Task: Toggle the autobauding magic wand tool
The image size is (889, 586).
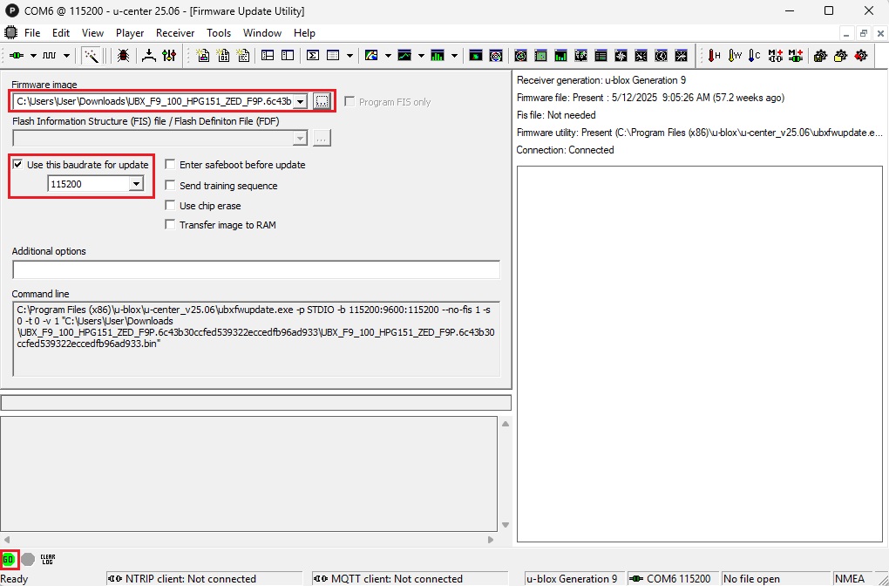Action: [92, 56]
